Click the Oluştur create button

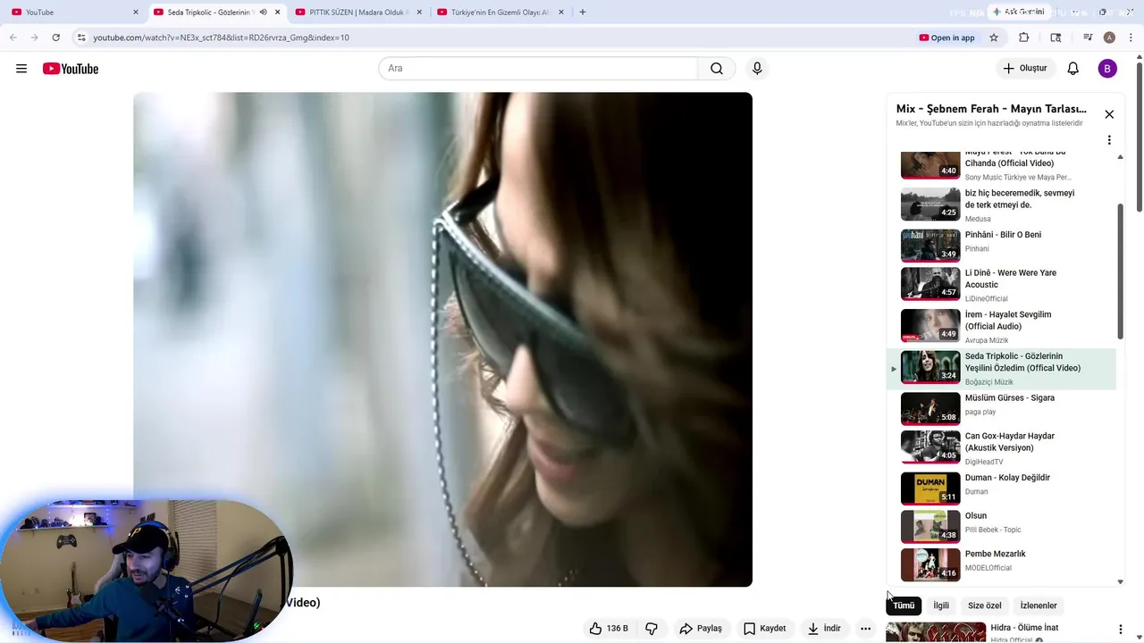click(x=1024, y=69)
